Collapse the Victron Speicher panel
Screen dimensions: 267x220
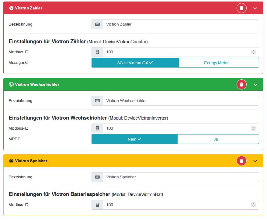(255, 161)
